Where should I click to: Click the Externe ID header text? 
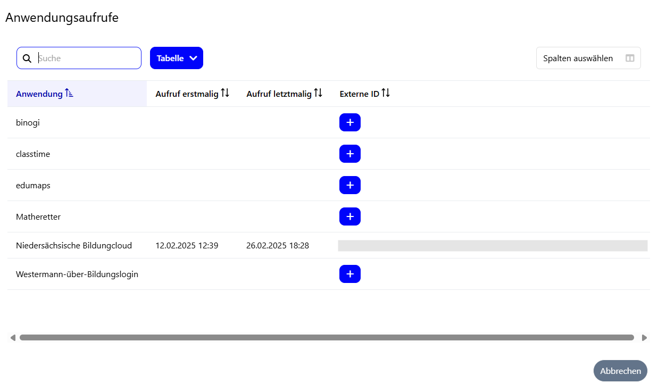[x=359, y=94]
